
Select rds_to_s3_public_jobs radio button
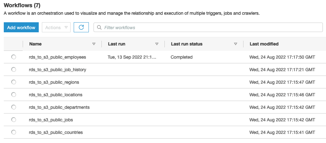[x=14, y=120]
